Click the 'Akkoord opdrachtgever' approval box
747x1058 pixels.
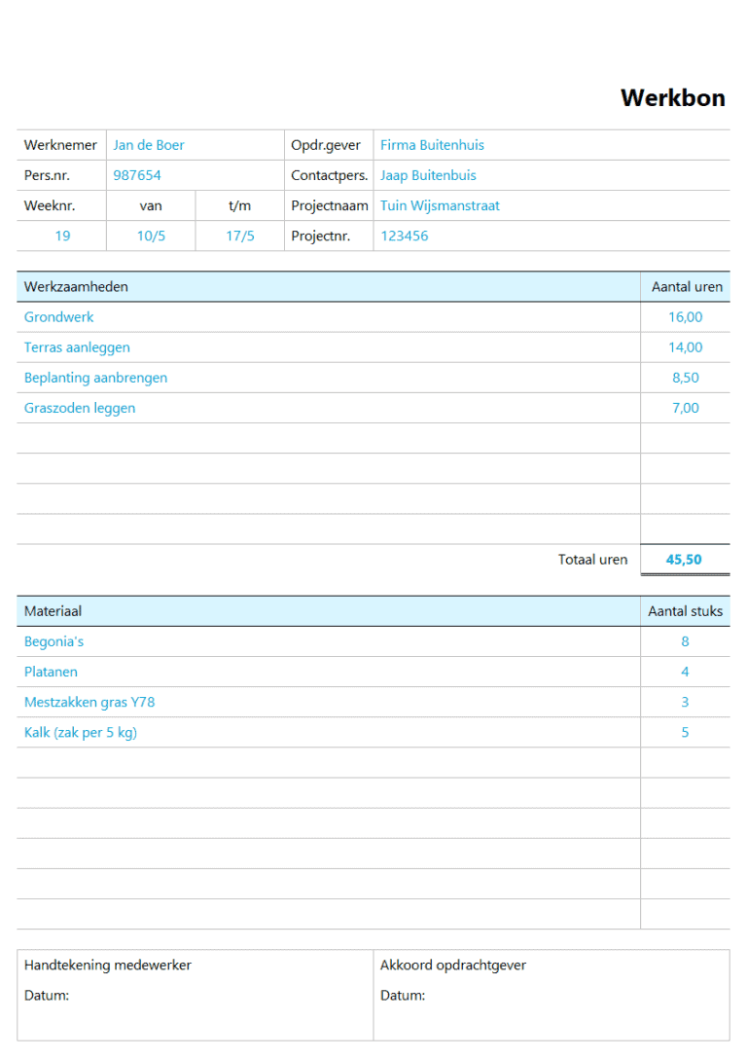551,995
